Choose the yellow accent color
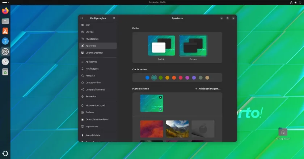The width and height of the screenshot is (304, 159). pyautogui.click(x=167, y=78)
